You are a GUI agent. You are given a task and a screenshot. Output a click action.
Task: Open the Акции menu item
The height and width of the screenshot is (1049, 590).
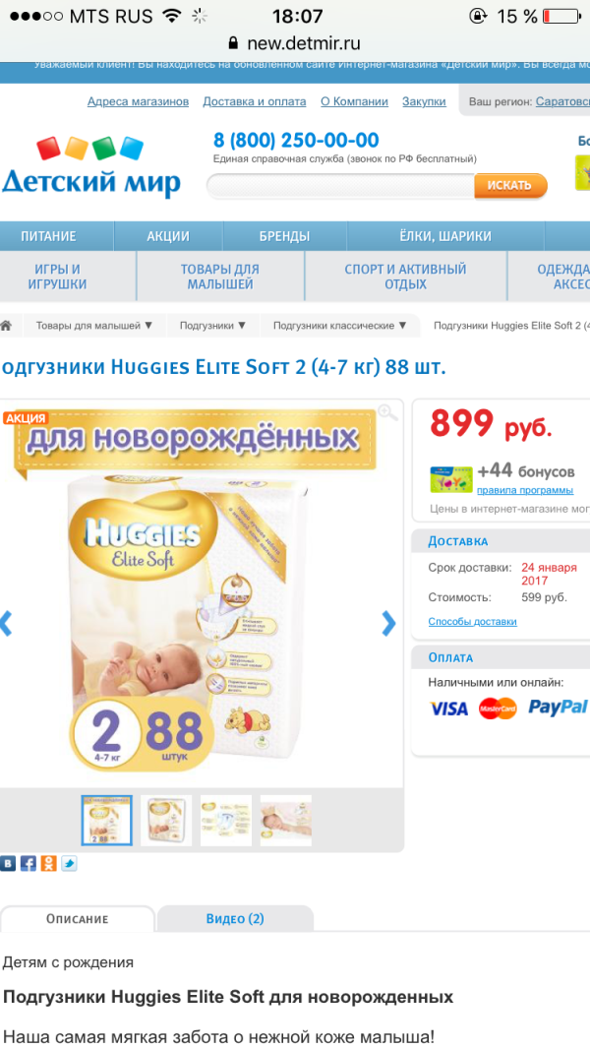(168, 236)
